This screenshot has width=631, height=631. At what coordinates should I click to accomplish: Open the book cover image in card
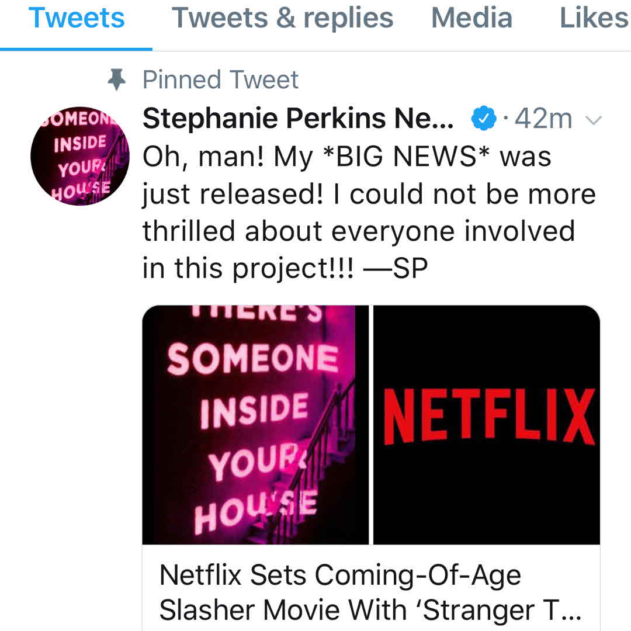[x=255, y=425]
